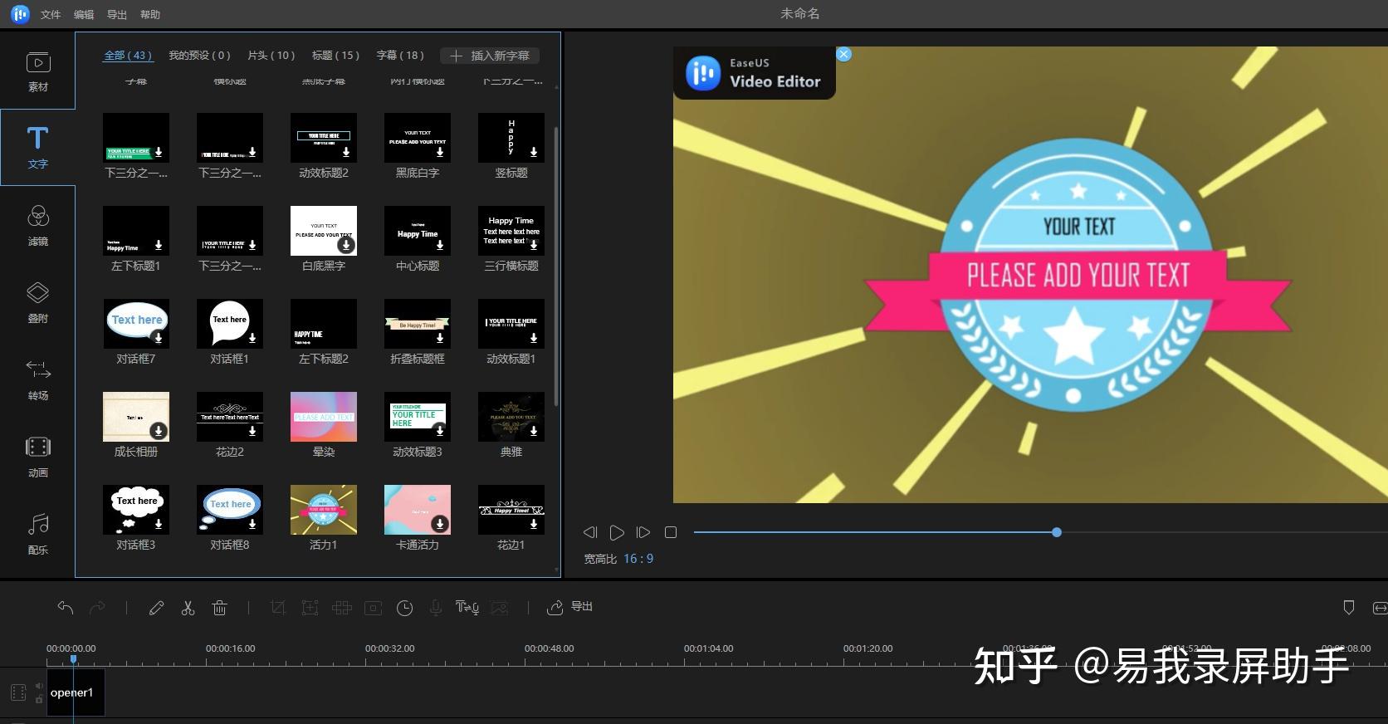Click the freeze frame icon
Screen dimensions: 1388x724
point(373,608)
